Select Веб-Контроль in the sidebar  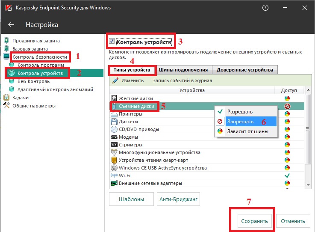pyautogui.click(x=33, y=81)
